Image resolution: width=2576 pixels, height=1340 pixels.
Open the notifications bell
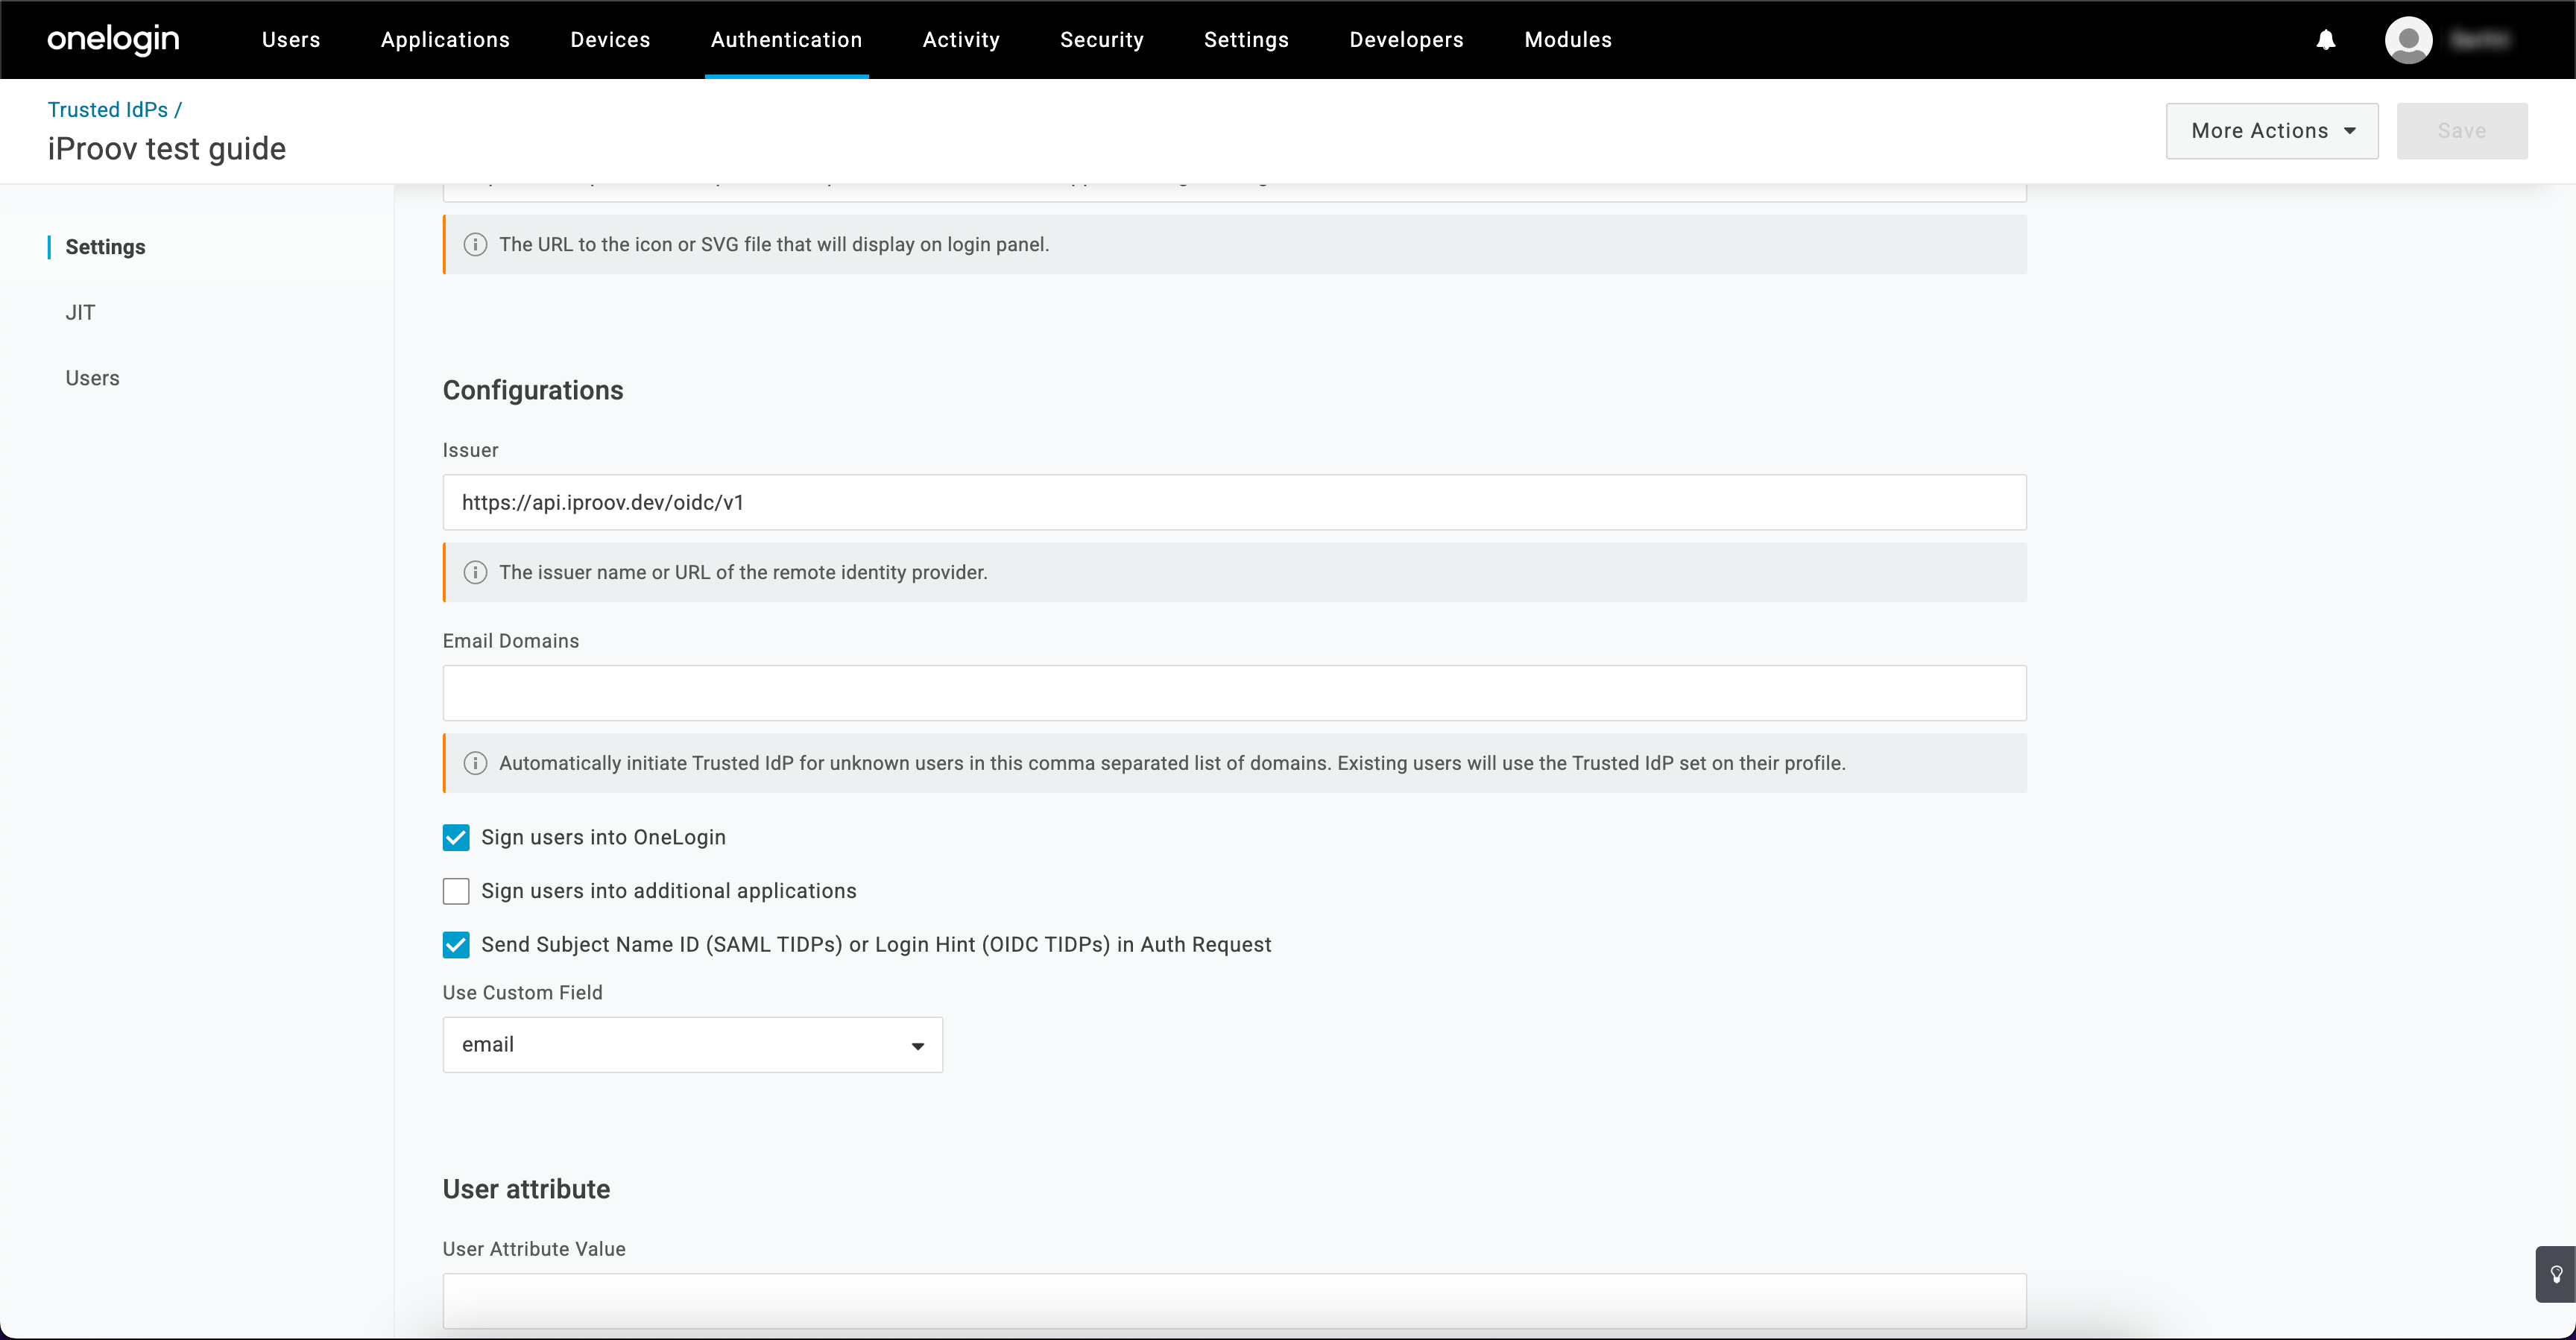[x=2326, y=39]
